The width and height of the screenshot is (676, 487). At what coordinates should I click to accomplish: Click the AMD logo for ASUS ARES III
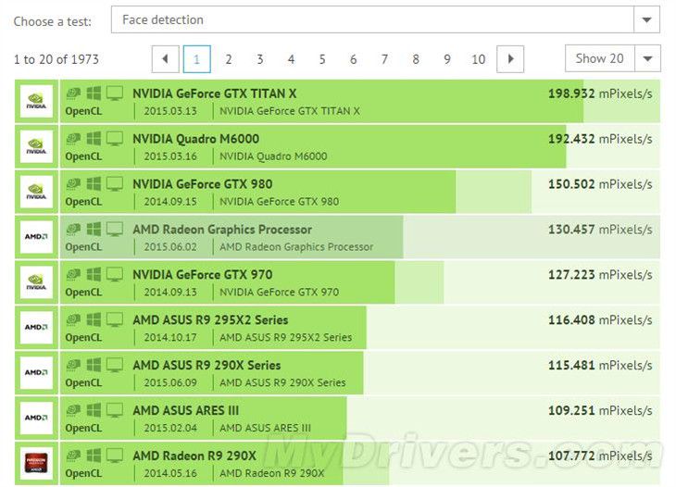point(37,418)
